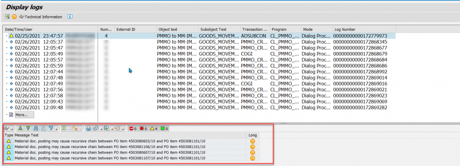Click the binoculars Find icon
460x166 pixels.
tap(36, 128)
